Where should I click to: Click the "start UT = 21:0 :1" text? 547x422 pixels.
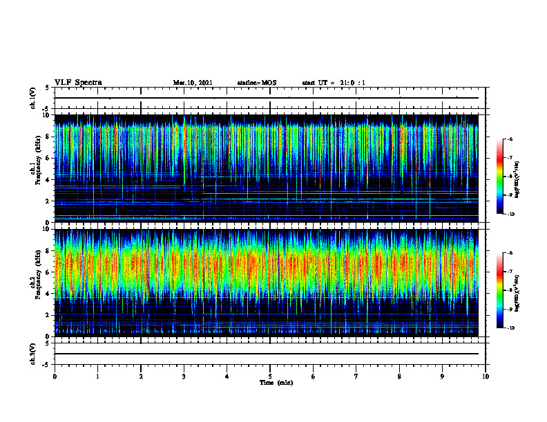click(x=334, y=83)
